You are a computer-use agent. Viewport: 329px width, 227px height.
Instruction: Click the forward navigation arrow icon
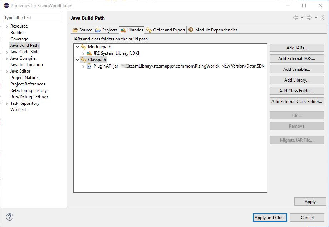tap(309, 18)
